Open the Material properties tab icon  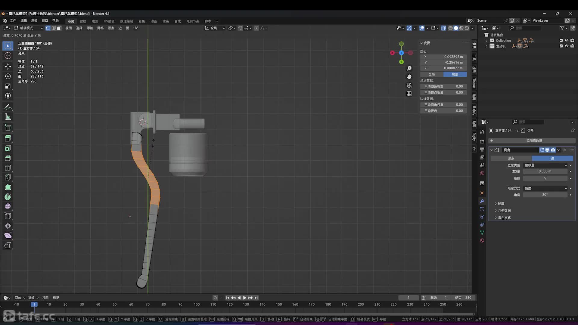482,240
